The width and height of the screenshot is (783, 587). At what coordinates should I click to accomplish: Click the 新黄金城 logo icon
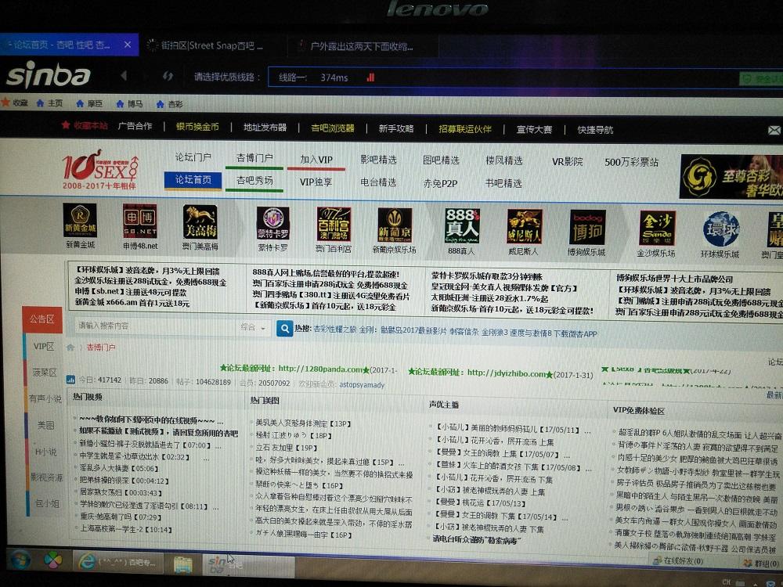80,220
